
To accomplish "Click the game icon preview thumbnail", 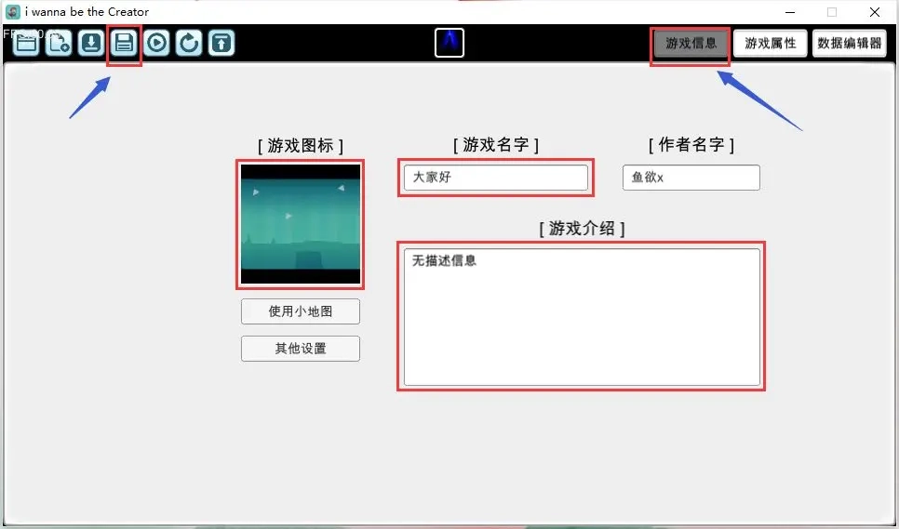I will point(300,224).
